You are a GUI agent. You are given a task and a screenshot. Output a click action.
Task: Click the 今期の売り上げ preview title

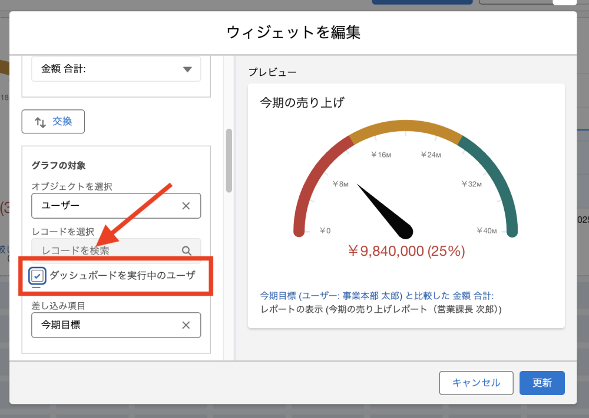[302, 102]
